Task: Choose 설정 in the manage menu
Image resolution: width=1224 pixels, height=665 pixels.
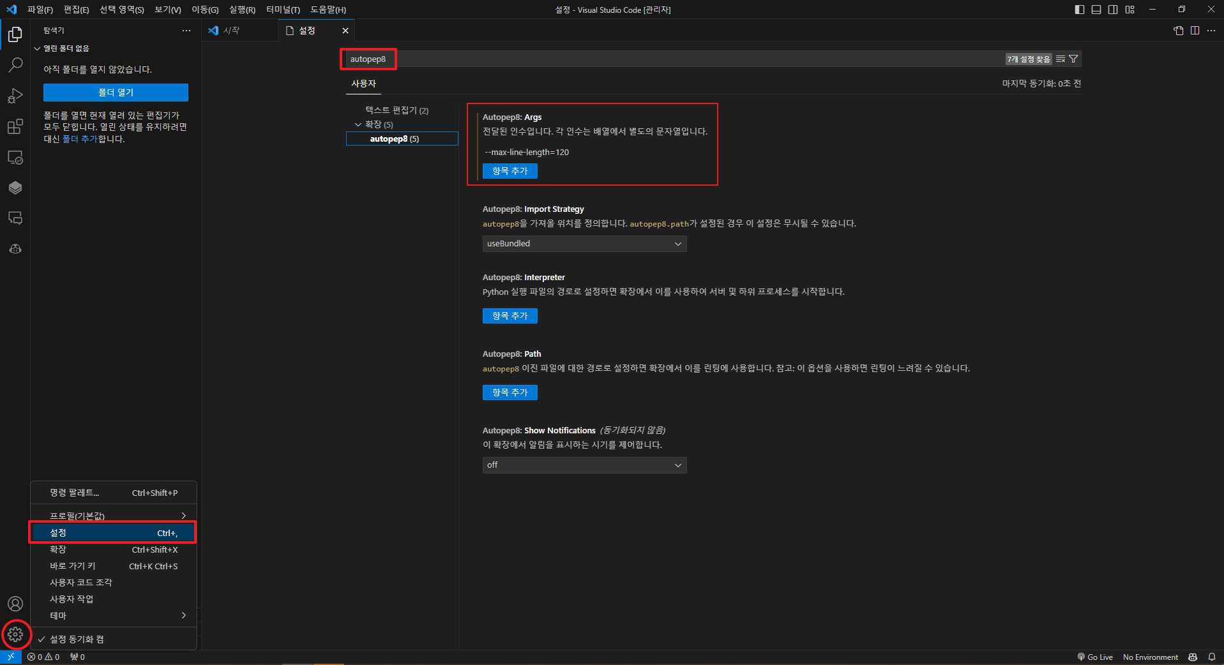Action: pyautogui.click(x=114, y=533)
